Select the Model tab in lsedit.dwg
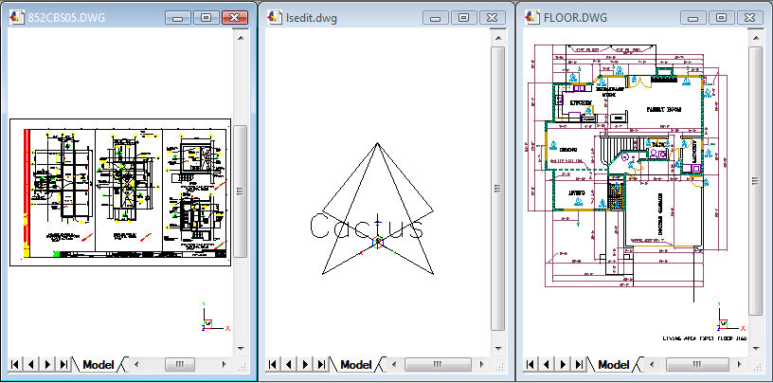The image size is (773, 383). [x=355, y=364]
